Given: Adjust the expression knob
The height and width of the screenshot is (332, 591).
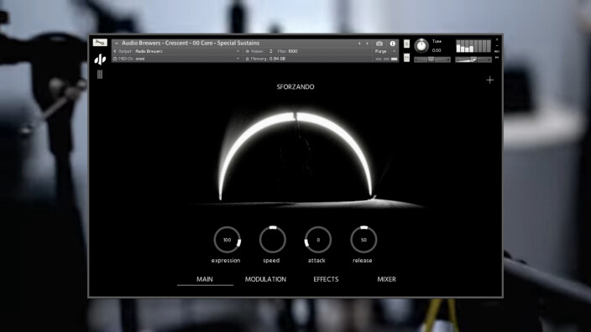Looking at the screenshot, I should pyautogui.click(x=227, y=240).
